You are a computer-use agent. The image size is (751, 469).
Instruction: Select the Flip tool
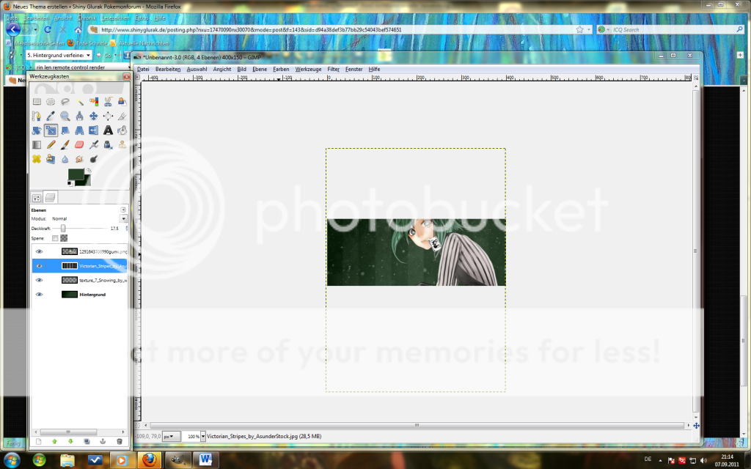pyautogui.click(x=94, y=130)
